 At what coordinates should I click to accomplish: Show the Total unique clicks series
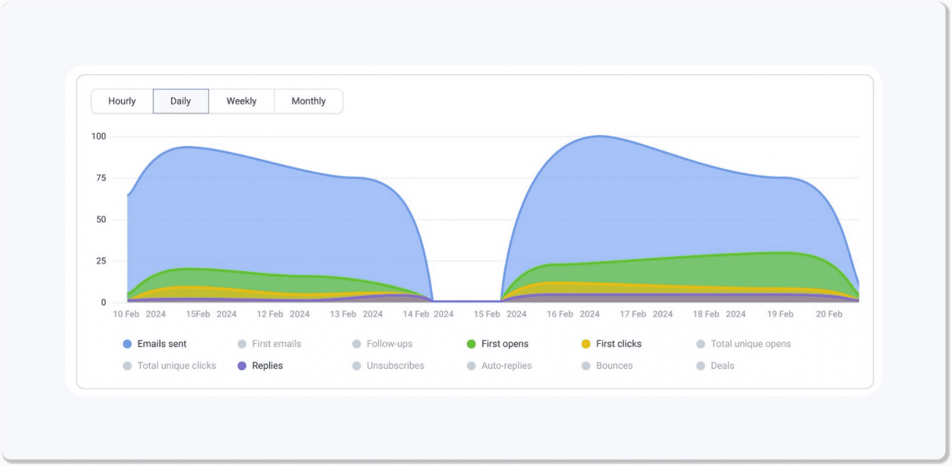(x=169, y=366)
